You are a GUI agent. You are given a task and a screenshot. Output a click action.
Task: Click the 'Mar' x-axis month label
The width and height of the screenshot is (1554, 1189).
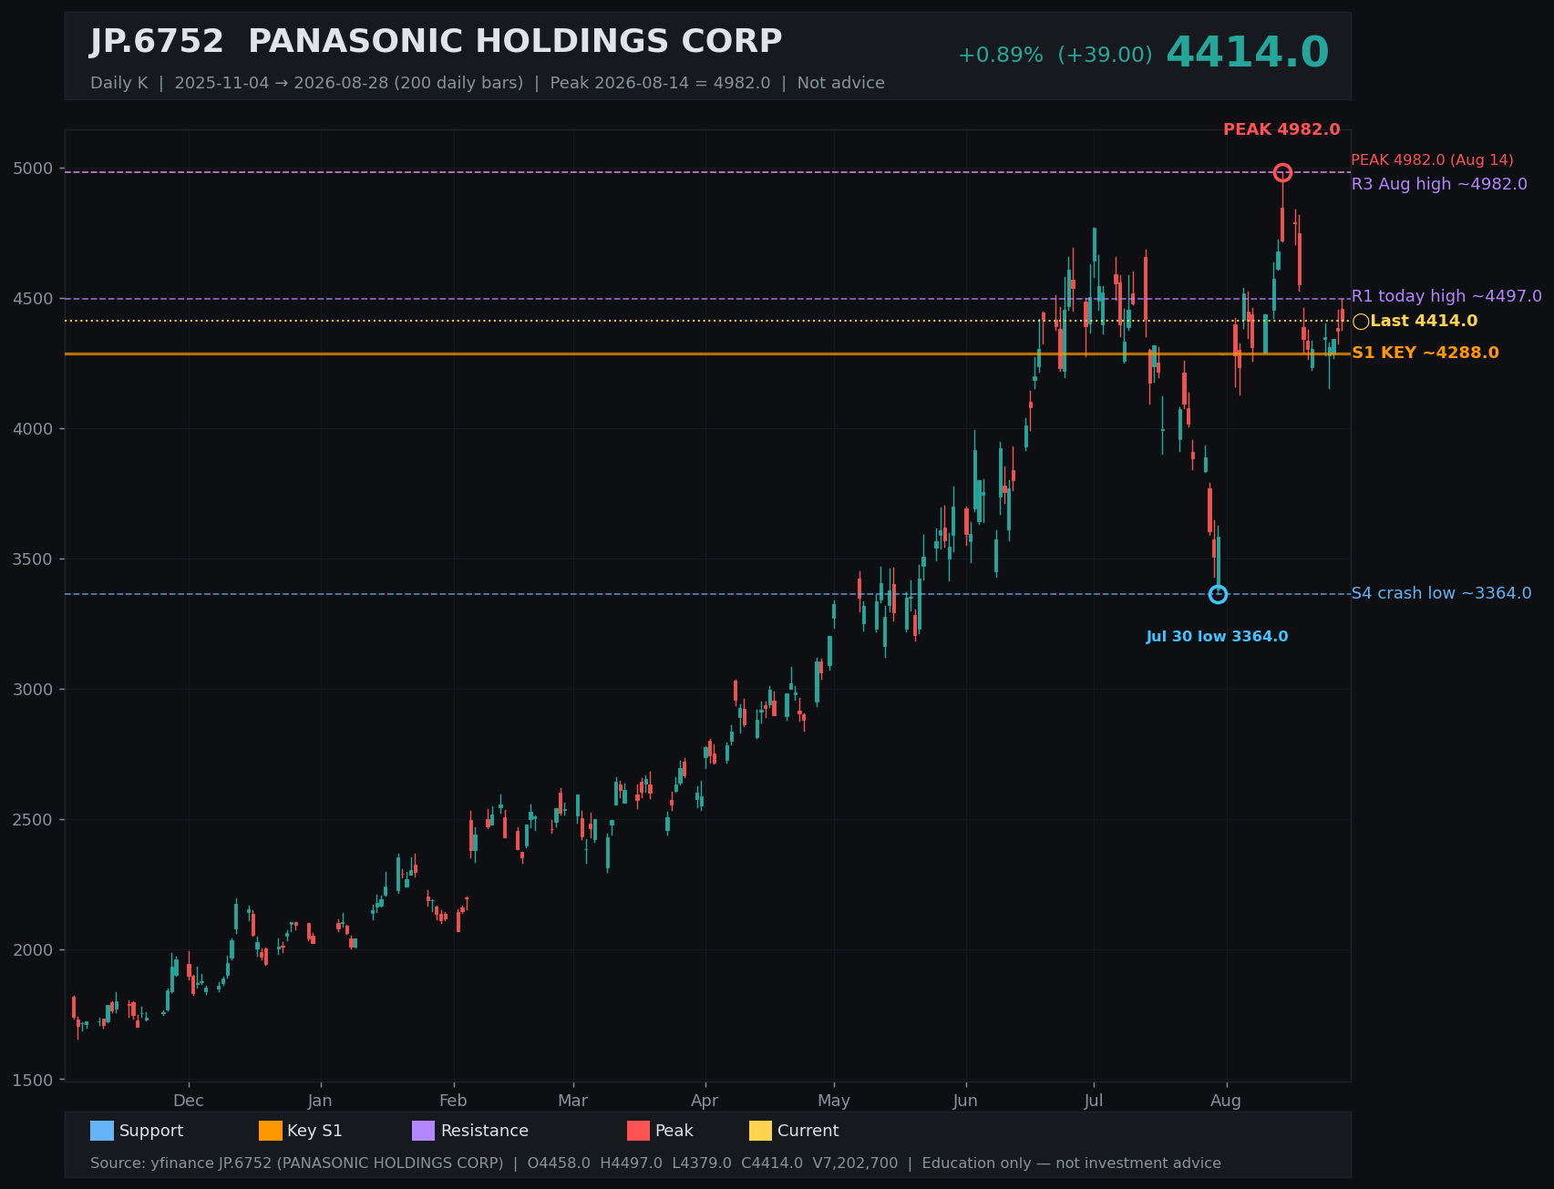click(572, 1101)
